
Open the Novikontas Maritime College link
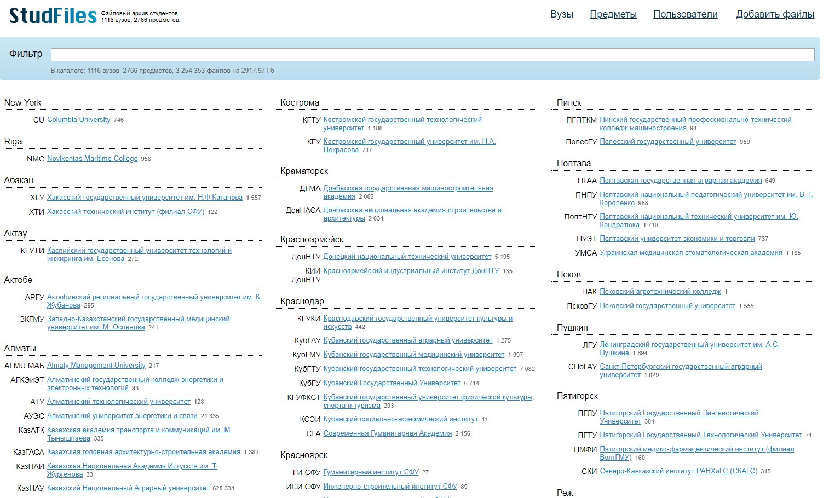click(93, 159)
